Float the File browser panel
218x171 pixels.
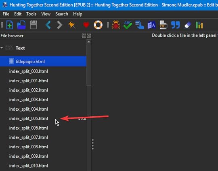click(x=84, y=36)
